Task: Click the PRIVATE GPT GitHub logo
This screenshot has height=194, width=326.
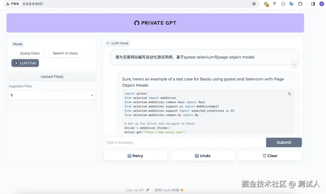Action: click(137, 23)
